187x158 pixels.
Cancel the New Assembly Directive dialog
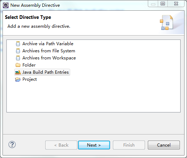[x=164, y=145]
